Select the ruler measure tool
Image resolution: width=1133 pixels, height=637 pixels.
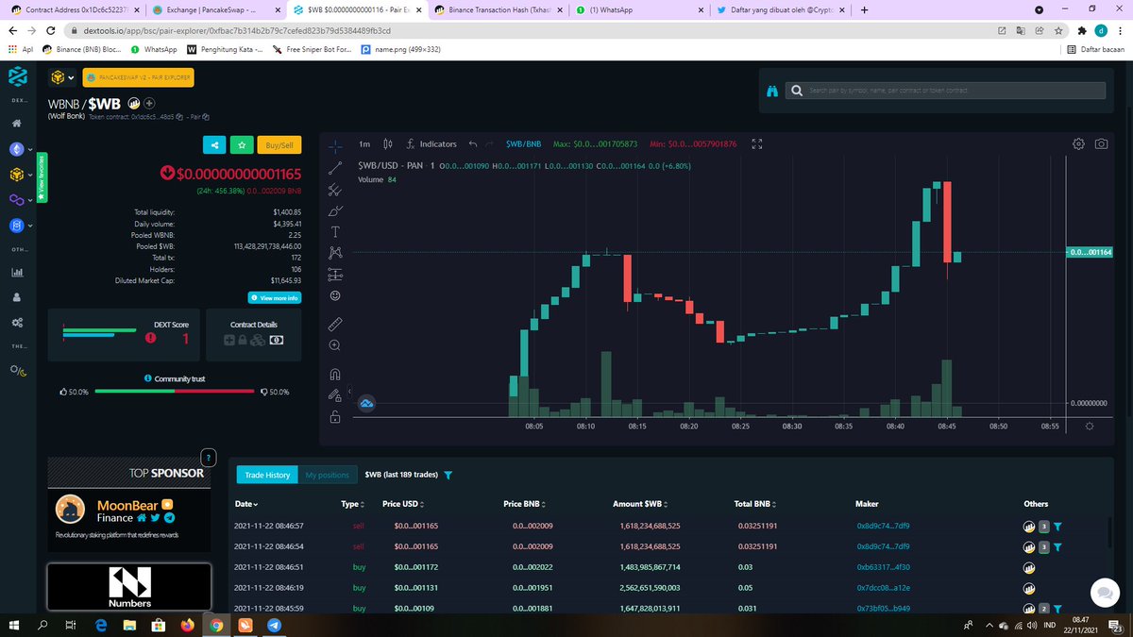pos(335,324)
